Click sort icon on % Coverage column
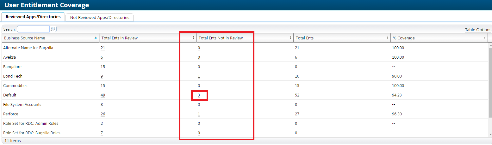Image resolution: width=492 pixels, height=145 pixels. click(x=485, y=38)
